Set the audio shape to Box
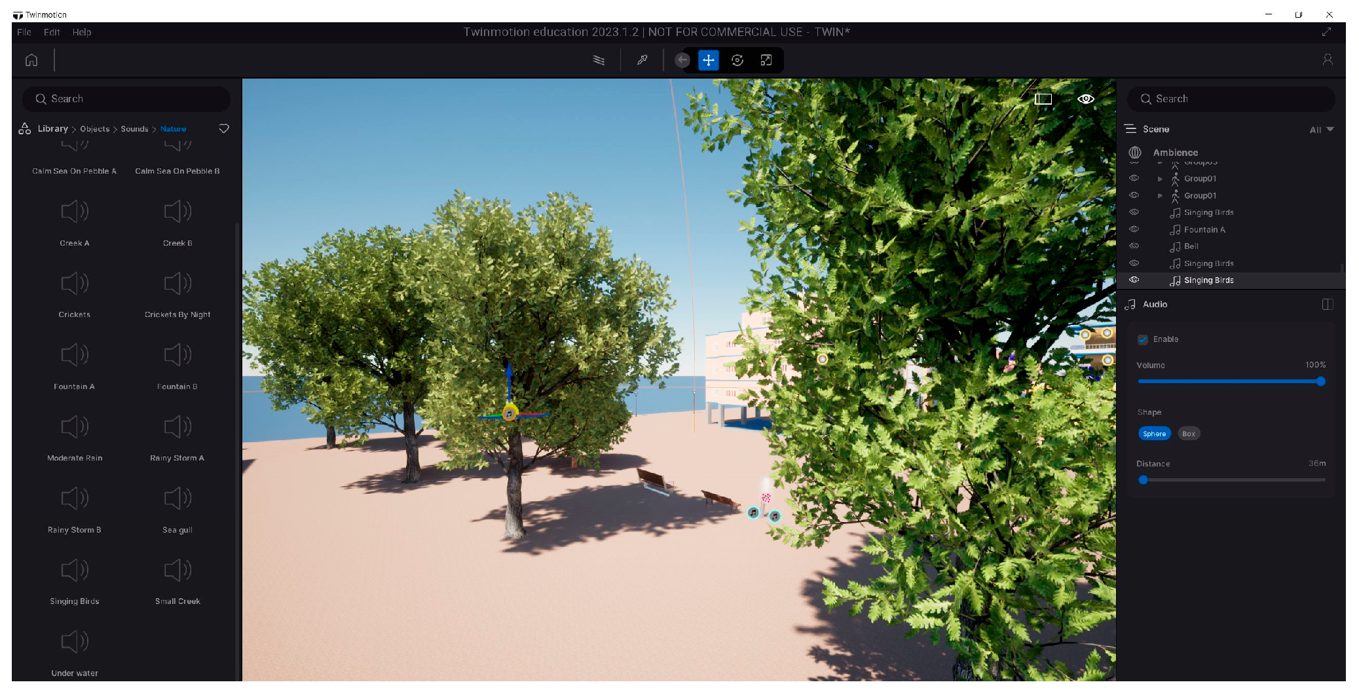This screenshot has height=697, width=1359. click(1188, 434)
